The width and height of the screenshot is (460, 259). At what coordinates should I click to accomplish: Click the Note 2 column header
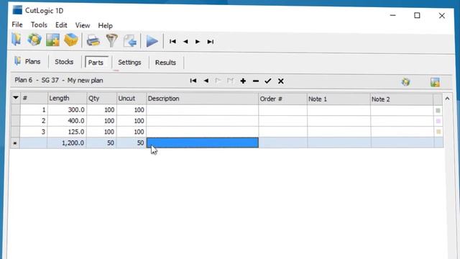click(401, 99)
